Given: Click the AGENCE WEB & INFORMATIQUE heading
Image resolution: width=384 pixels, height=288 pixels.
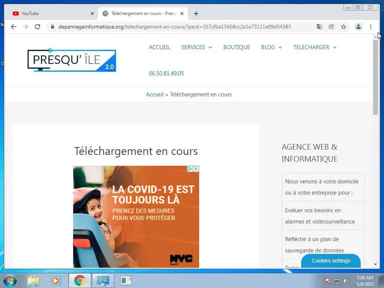Looking at the screenshot, I should [309, 153].
